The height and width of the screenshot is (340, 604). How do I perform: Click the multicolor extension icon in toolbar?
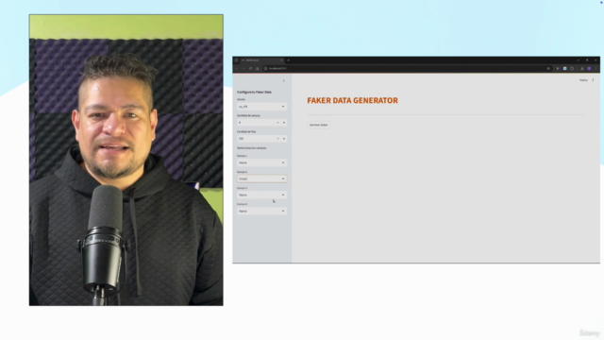[x=558, y=68]
